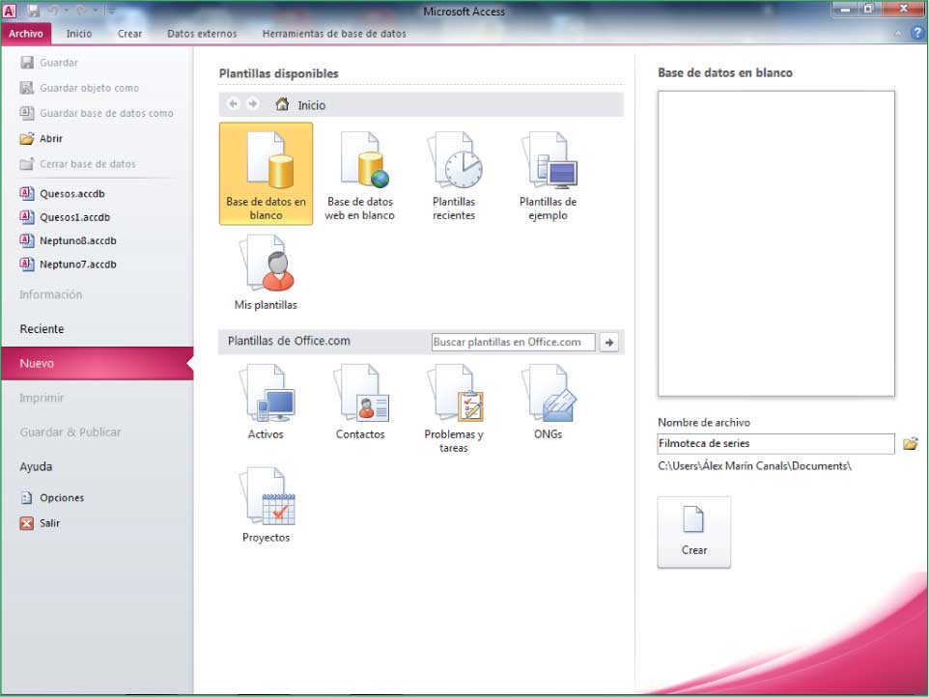Image resolution: width=929 pixels, height=697 pixels.
Task: Open the Microsoft Access help question mark
Action: point(917,33)
